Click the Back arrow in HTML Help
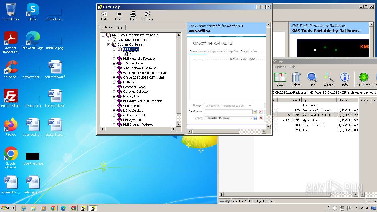 coord(119,16)
